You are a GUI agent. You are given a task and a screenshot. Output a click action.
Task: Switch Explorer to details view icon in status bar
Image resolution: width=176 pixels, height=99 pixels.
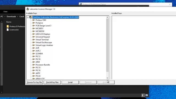pyautogui.click(x=142, y=95)
